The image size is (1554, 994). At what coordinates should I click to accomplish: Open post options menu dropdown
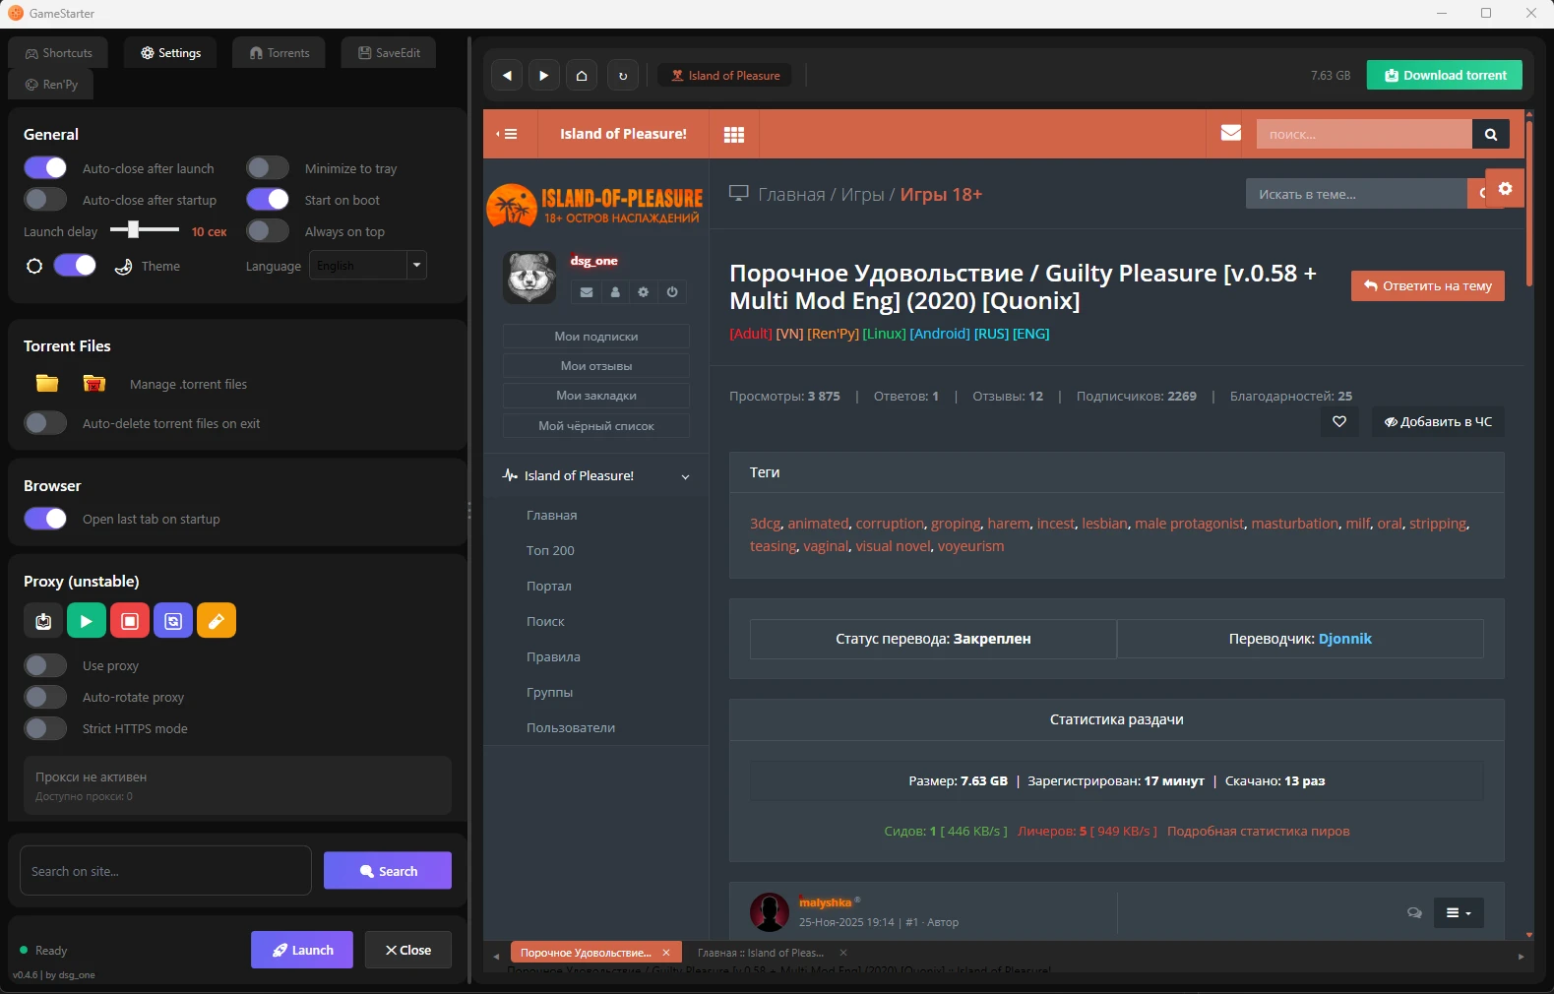[1458, 913]
